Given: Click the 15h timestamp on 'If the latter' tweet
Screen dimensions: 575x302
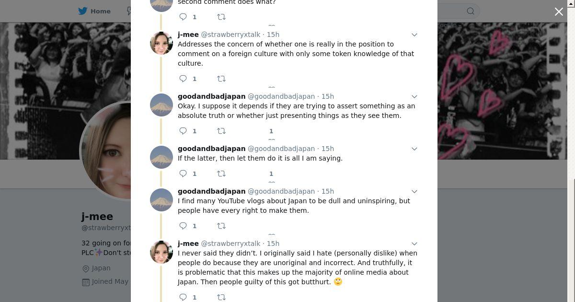Looking at the screenshot, I should point(328,149).
